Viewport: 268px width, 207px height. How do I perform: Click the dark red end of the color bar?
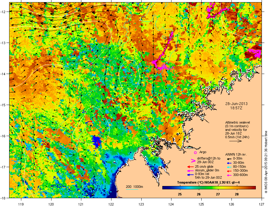[254, 188]
